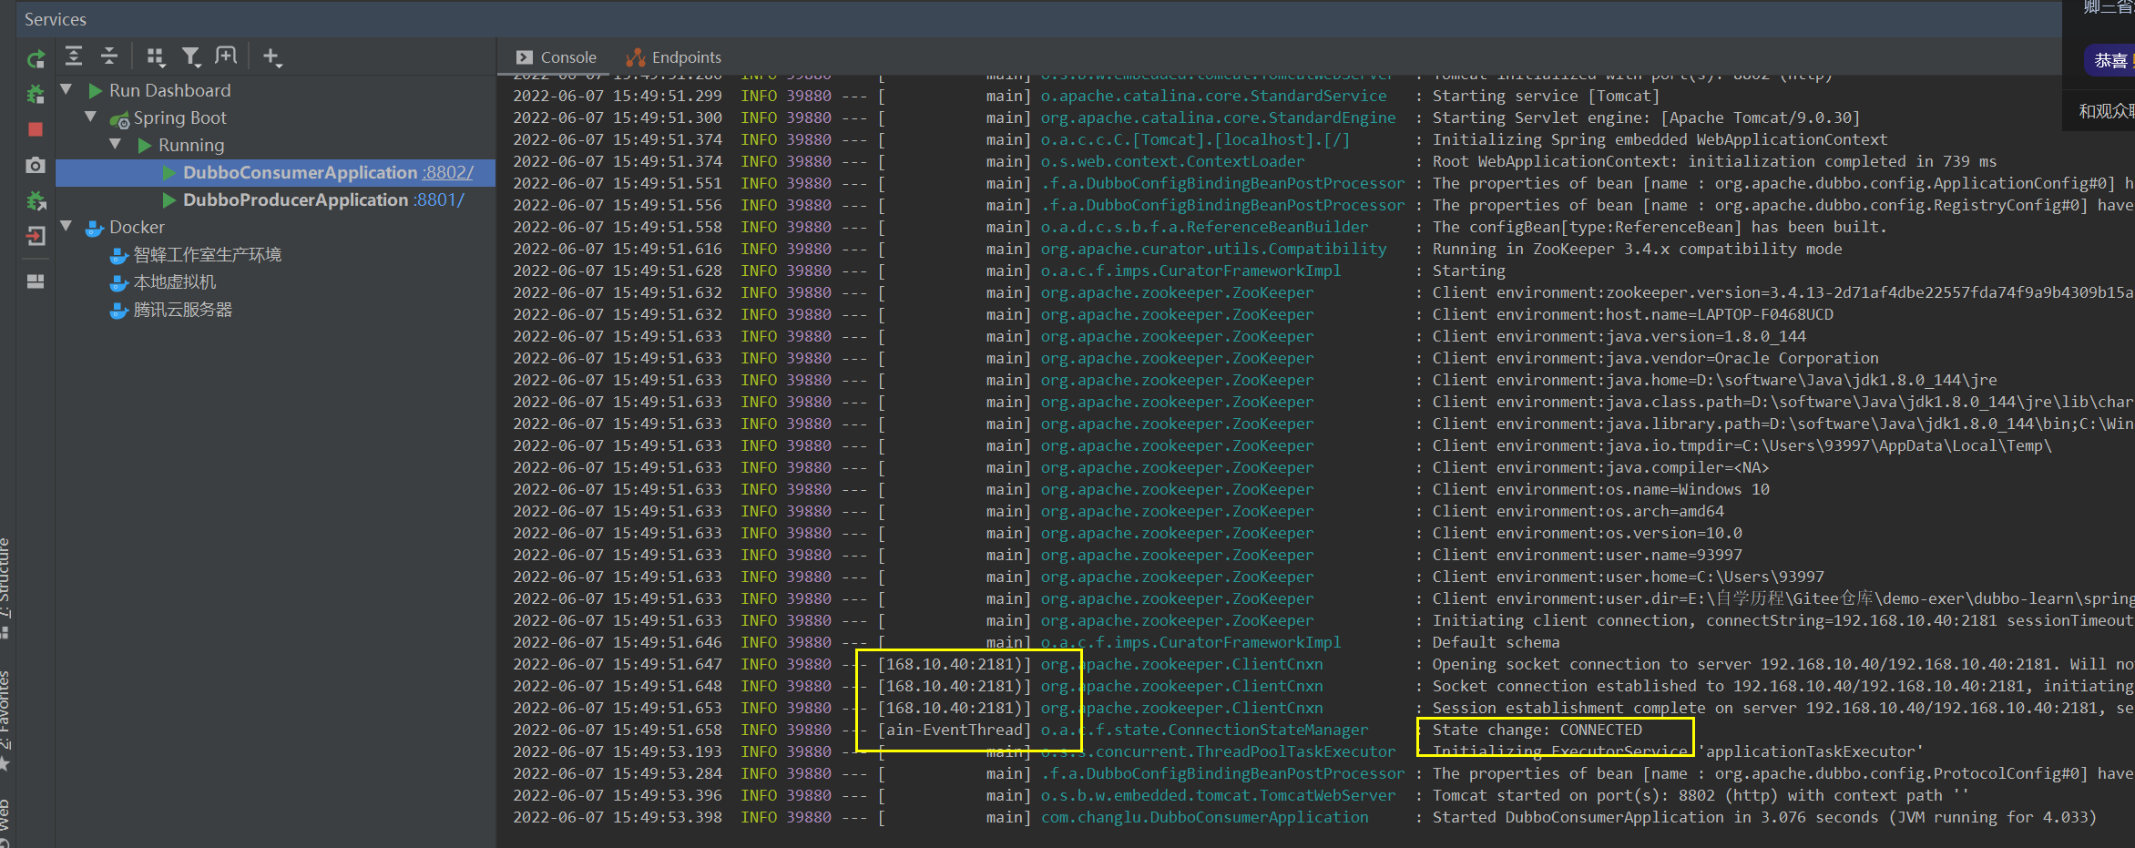Click the 15:49:53.398 timestamp
The image size is (2135, 848).
point(667,817)
